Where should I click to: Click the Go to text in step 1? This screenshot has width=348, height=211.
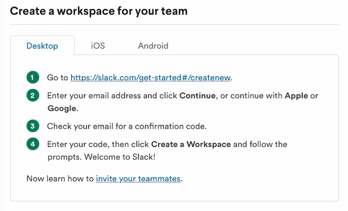click(x=57, y=77)
